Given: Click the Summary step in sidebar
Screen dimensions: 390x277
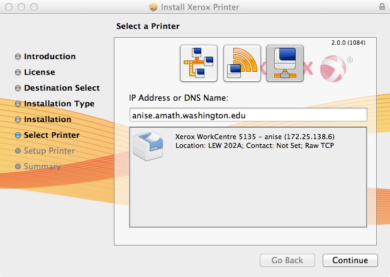Looking at the screenshot, I should (38, 166).
